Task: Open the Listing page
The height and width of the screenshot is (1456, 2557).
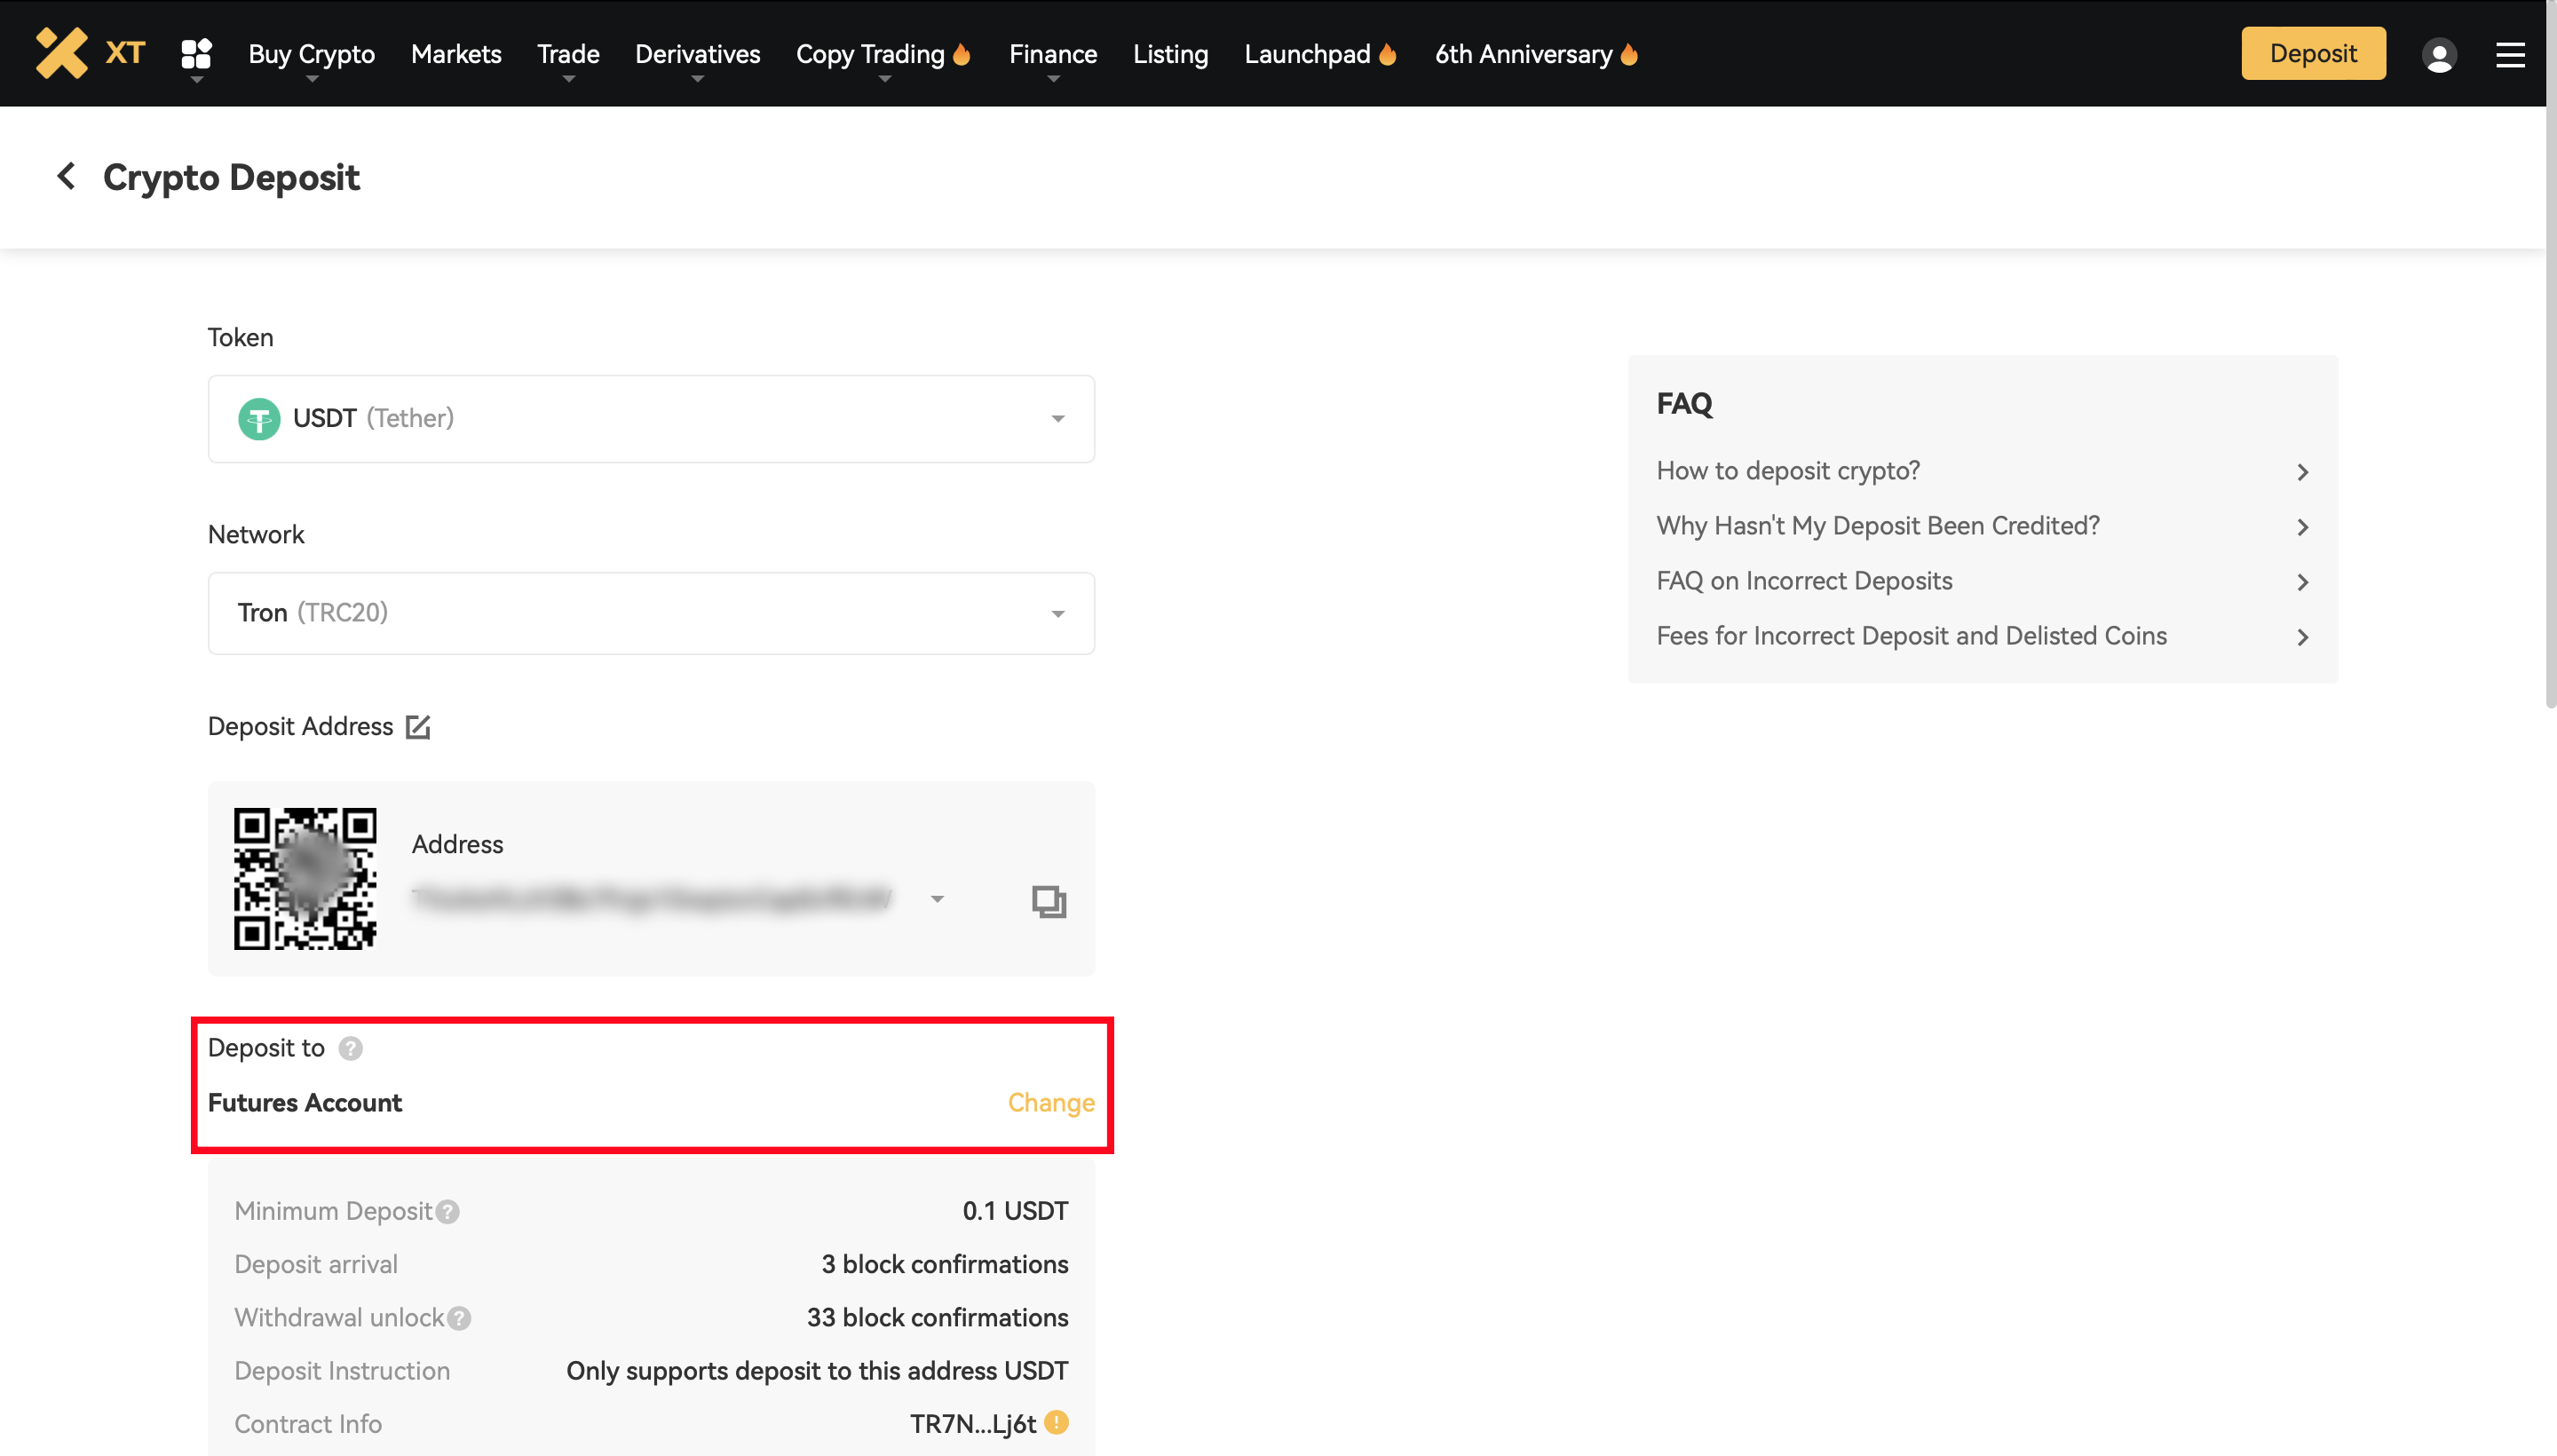Action: tap(1170, 54)
